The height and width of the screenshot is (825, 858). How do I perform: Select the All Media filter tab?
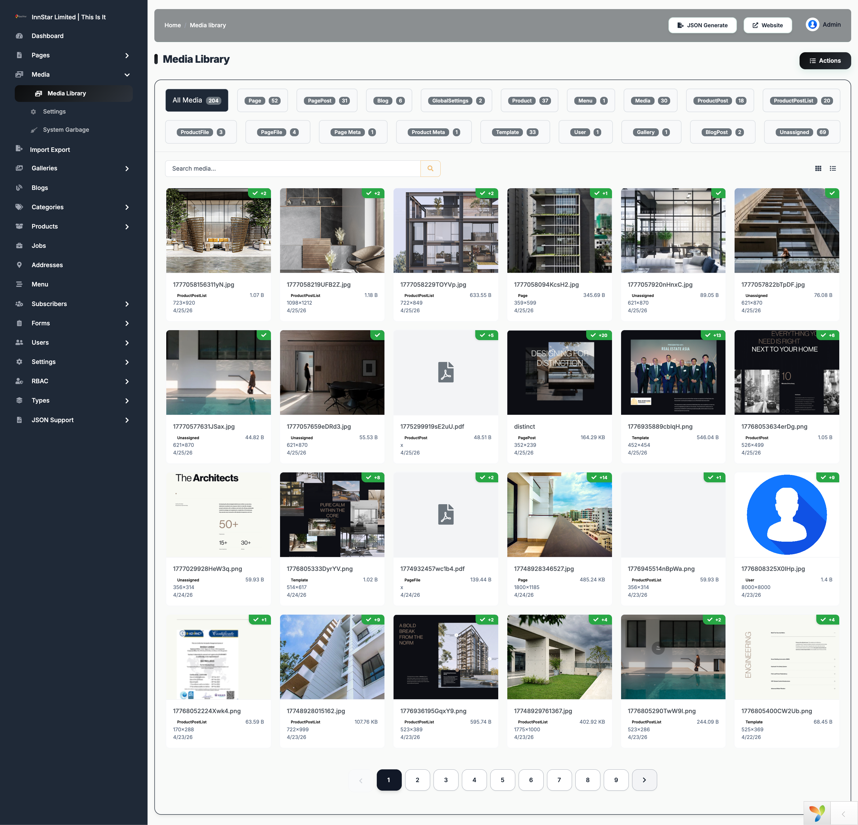point(197,100)
